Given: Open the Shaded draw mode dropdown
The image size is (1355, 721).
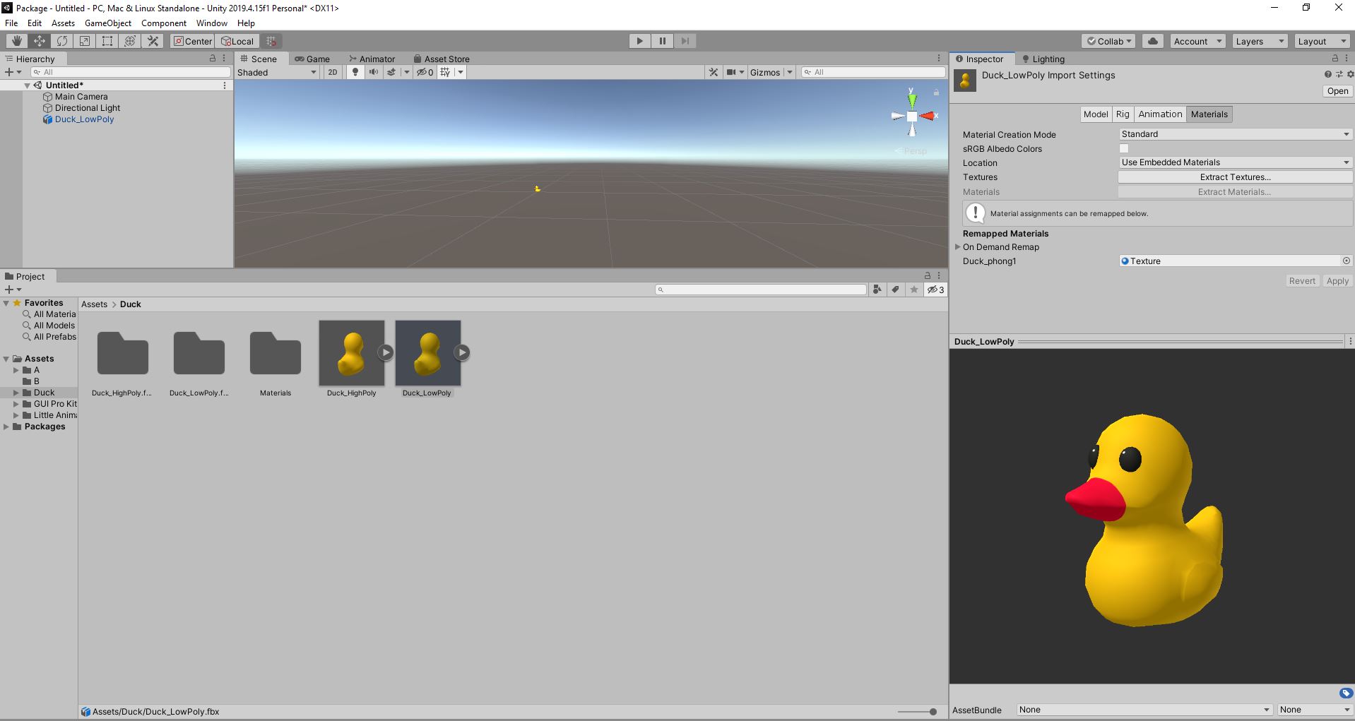Looking at the screenshot, I should 277,71.
